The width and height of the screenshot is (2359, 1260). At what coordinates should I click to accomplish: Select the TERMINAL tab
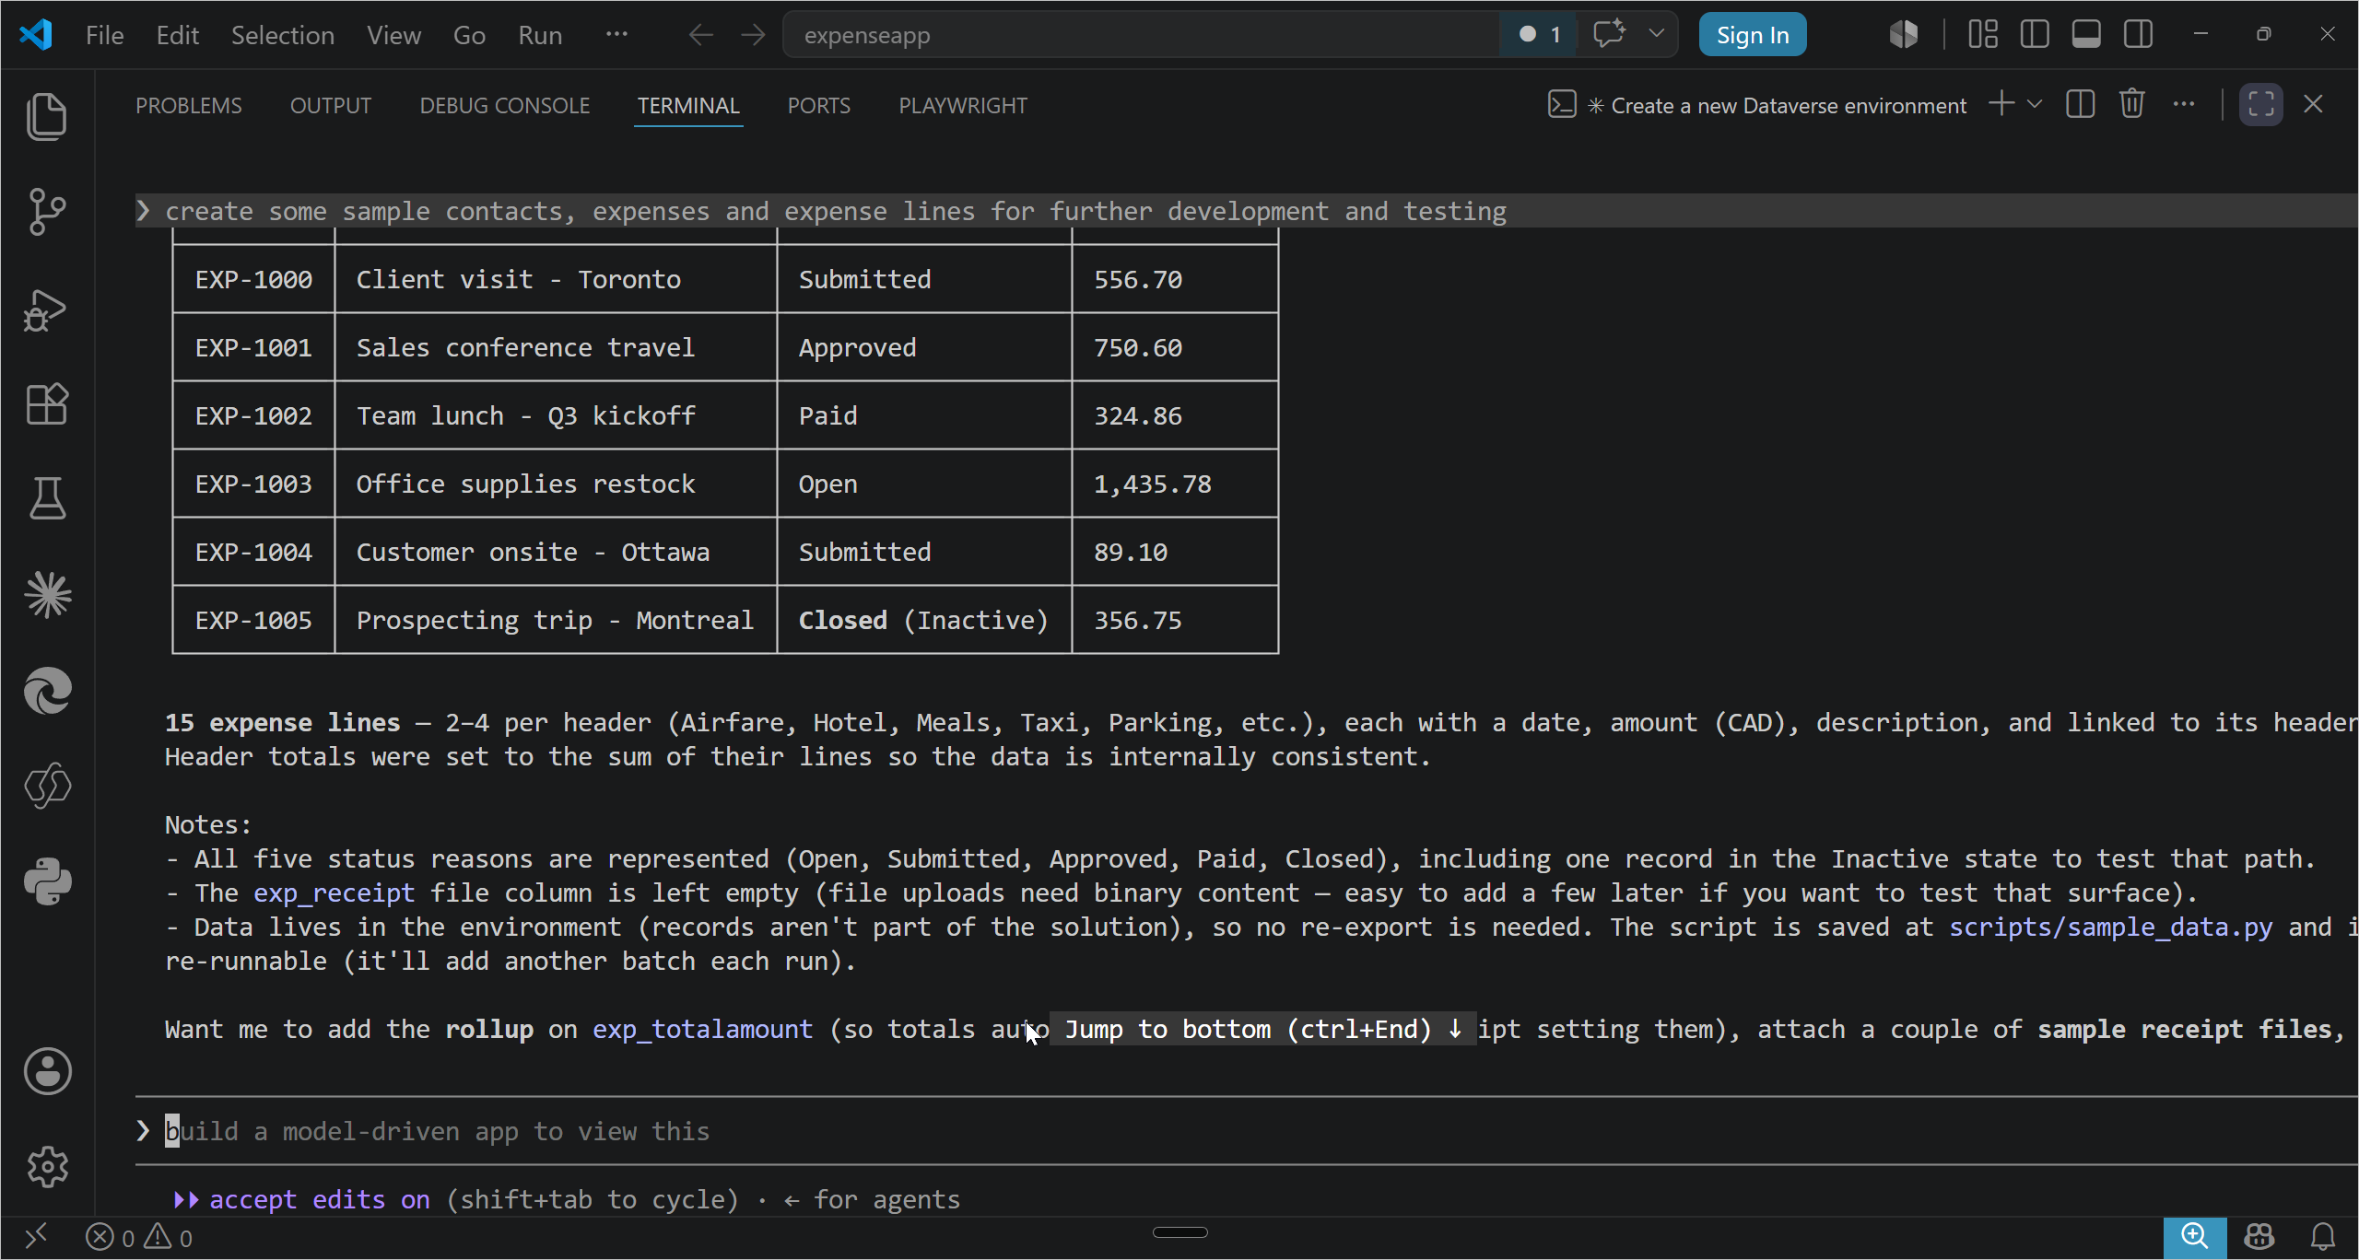pyautogui.click(x=688, y=106)
